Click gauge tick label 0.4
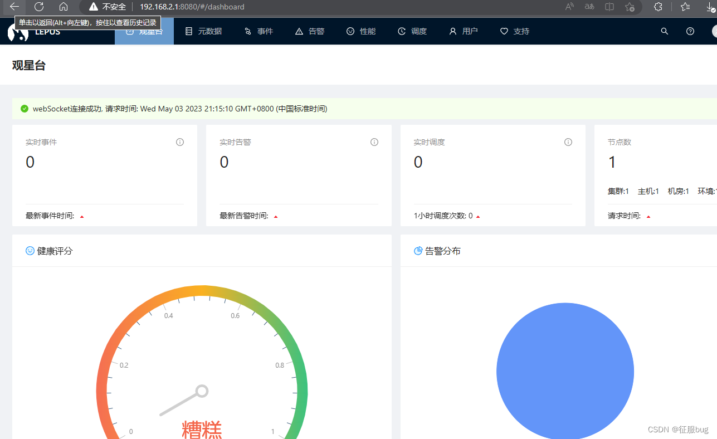Screen dimensions: 717x439 [168, 316]
